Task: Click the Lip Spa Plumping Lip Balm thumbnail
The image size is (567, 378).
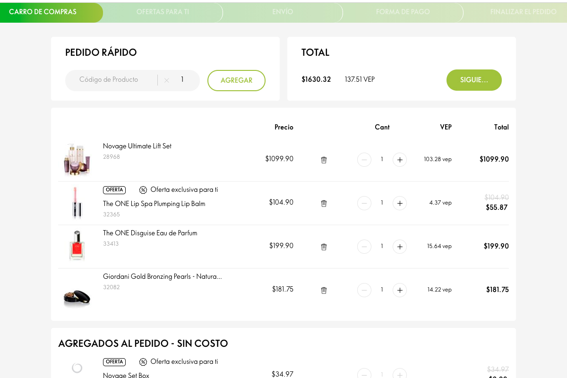Action: pos(77,203)
